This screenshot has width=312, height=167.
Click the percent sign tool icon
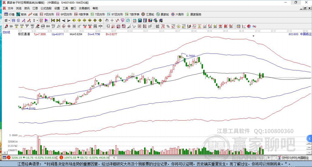click(x=168, y=26)
